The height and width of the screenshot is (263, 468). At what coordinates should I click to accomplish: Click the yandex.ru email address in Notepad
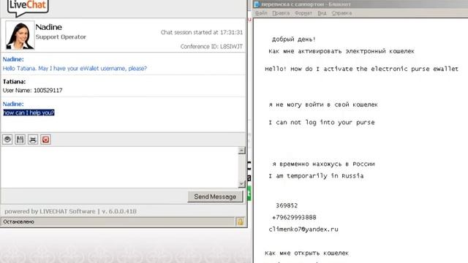[303, 229]
